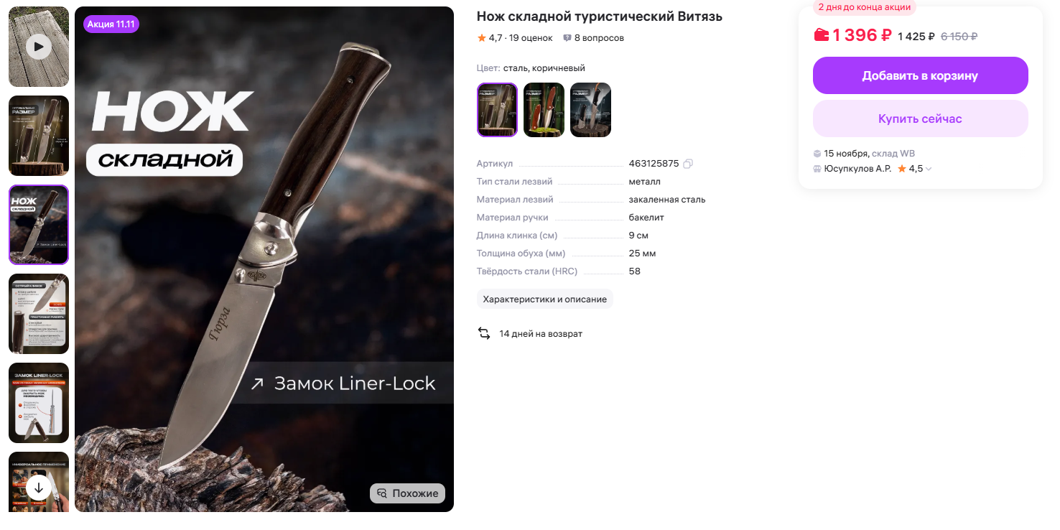Select the steel, brown color variant
The height and width of the screenshot is (530, 1060).
[x=497, y=110]
